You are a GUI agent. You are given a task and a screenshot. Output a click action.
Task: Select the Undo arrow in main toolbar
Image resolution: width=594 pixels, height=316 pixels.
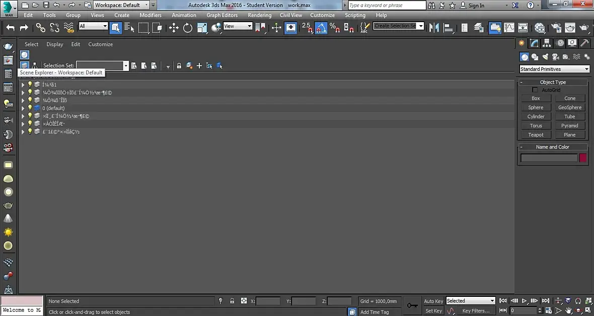[11, 27]
